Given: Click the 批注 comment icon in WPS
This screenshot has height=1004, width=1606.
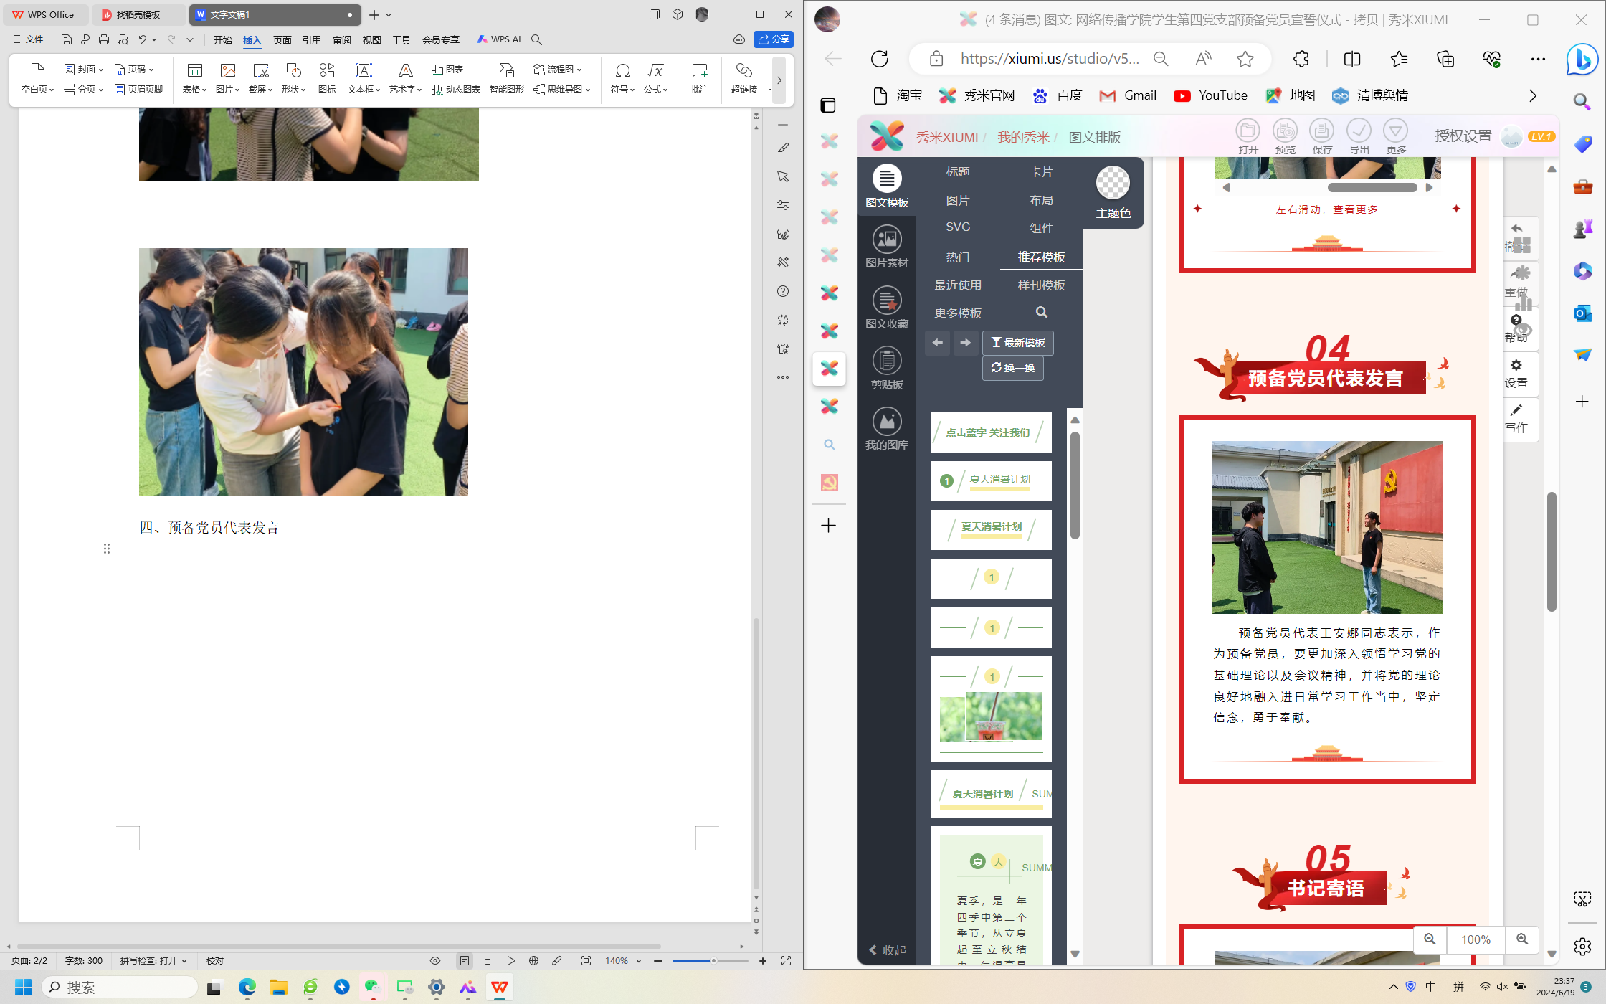Looking at the screenshot, I should point(699,78).
